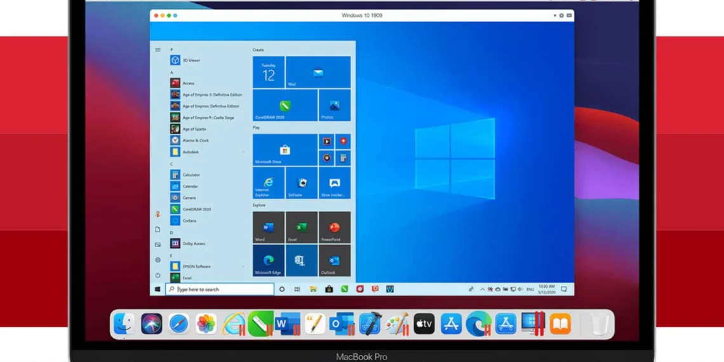Screen dimensions: 724x362
Task: Open the Microsoft Store tile
Action: (x=285, y=150)
